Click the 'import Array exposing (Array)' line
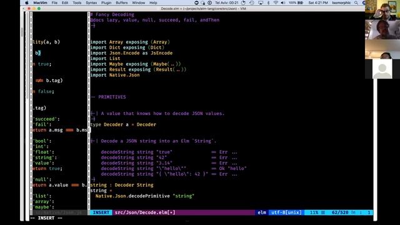The image size is (400, 225). point(130,42)
